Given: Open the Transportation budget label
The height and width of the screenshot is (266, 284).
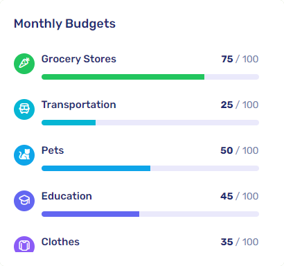Looking at the screenshot, I should tap(79, 105).
